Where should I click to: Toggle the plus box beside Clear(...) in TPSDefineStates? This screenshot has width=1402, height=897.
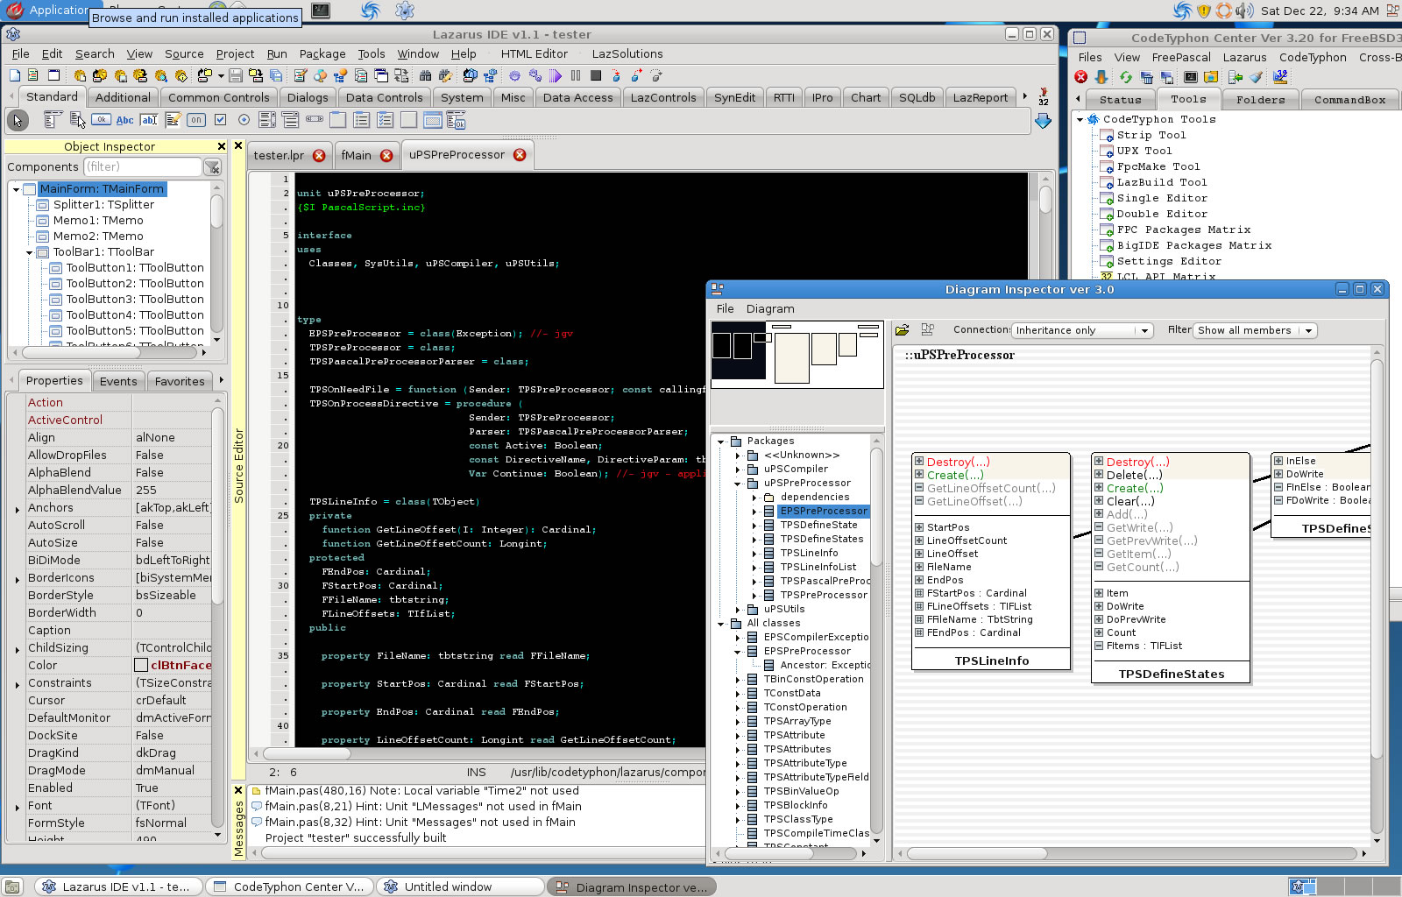tap(1099, 501)
